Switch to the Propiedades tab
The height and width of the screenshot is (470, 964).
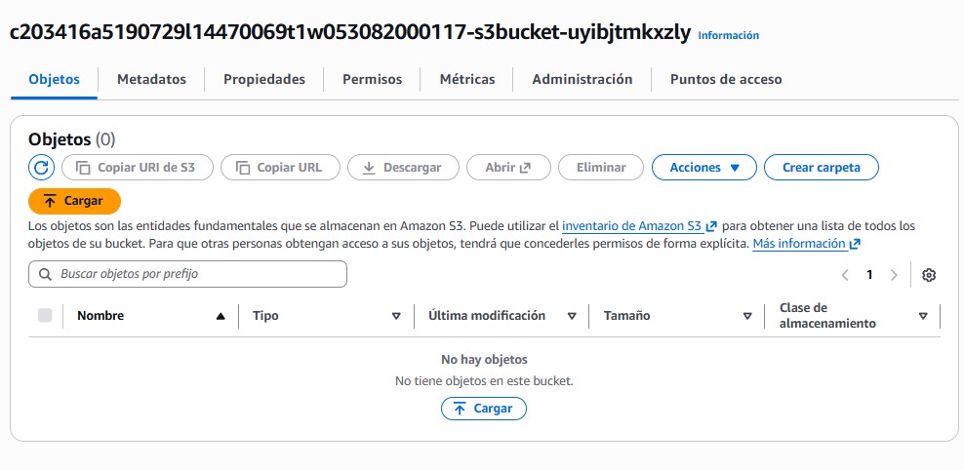click(x=263, y=79)
